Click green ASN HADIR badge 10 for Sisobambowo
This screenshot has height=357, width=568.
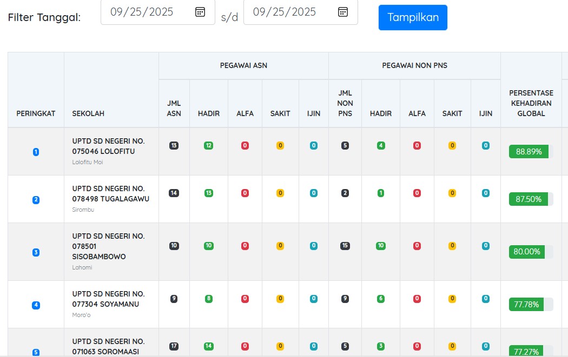209,246
